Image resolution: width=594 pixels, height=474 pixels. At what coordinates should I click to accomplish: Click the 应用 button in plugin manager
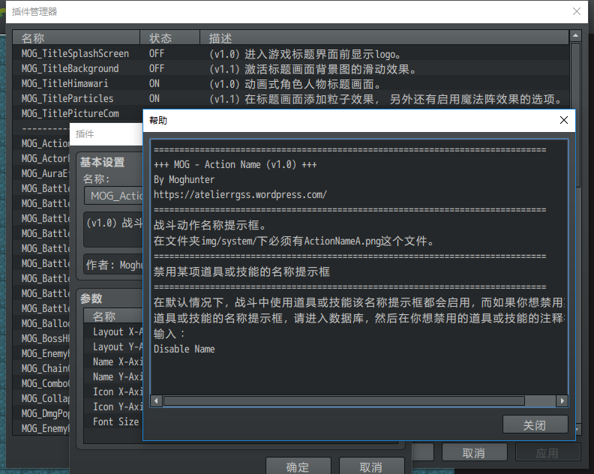click(547, 452)
